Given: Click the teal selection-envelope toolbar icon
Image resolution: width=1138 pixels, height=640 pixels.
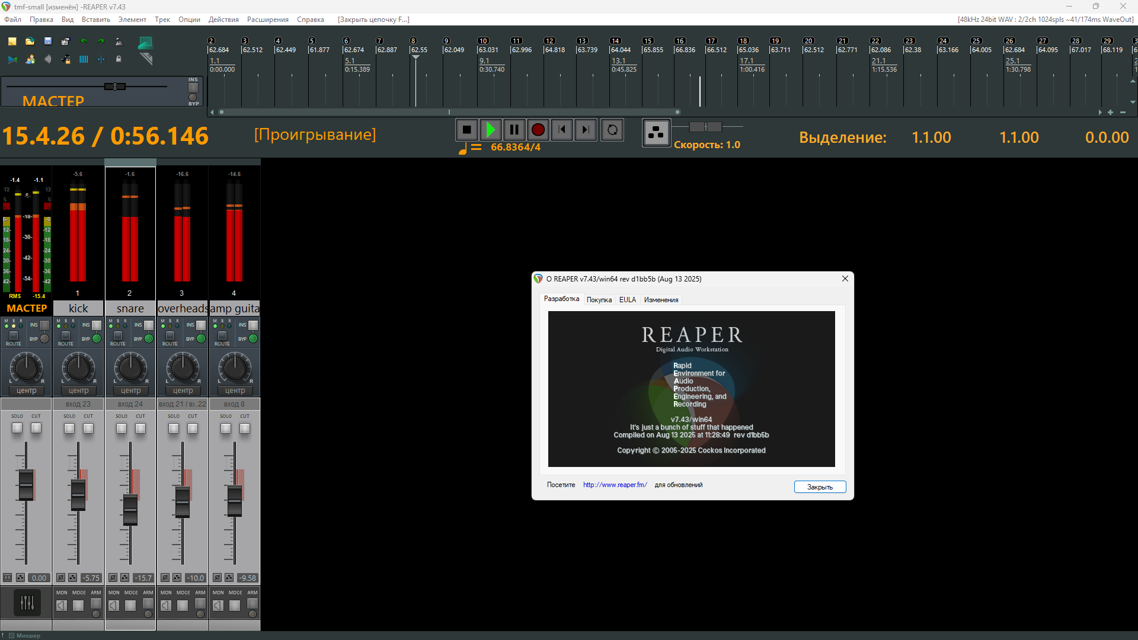Looking at the screenshot, I should (145, 42).
